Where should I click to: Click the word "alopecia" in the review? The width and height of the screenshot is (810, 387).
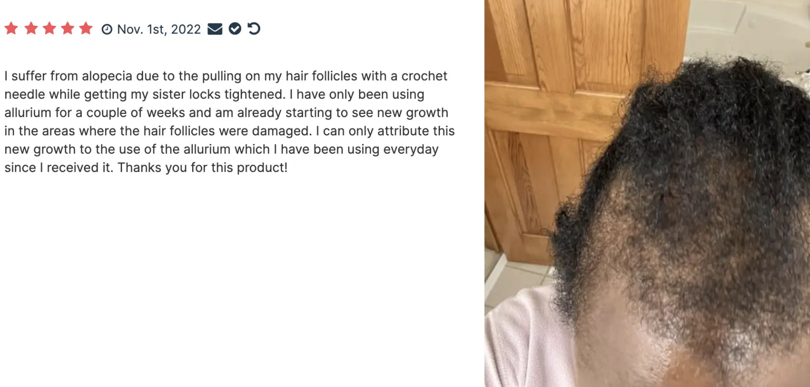pyautogui.click(x=107, y=76)
